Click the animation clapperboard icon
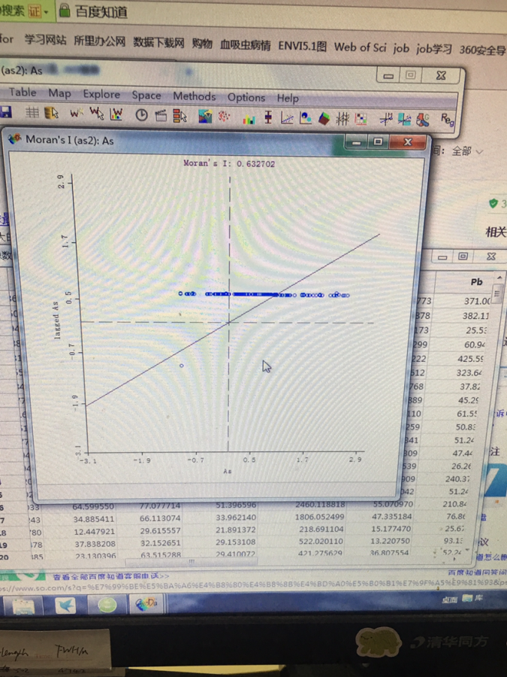The width and height of the screenshot is (507, 677). 161,115
